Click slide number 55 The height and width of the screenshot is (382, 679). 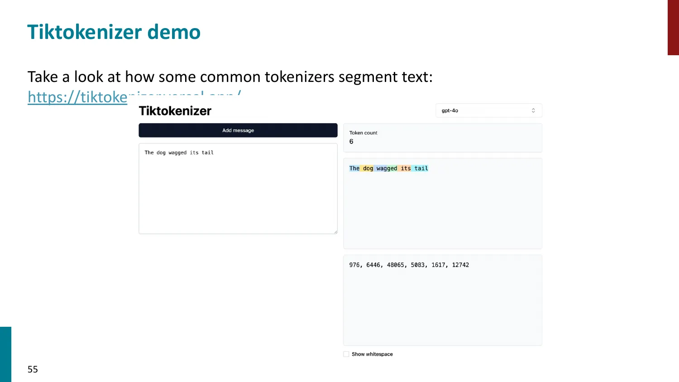33,369
